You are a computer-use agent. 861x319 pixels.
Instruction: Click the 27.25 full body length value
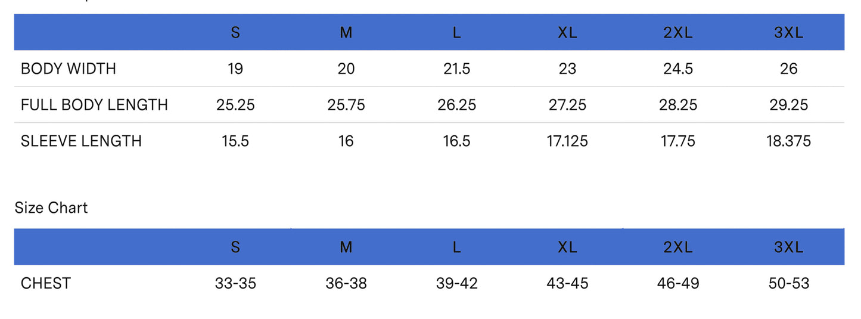point(567,105)
